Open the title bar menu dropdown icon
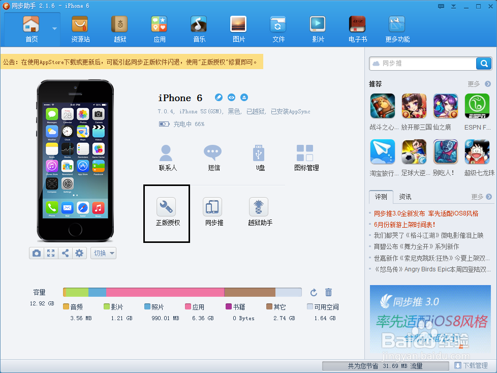 [454, 6]
